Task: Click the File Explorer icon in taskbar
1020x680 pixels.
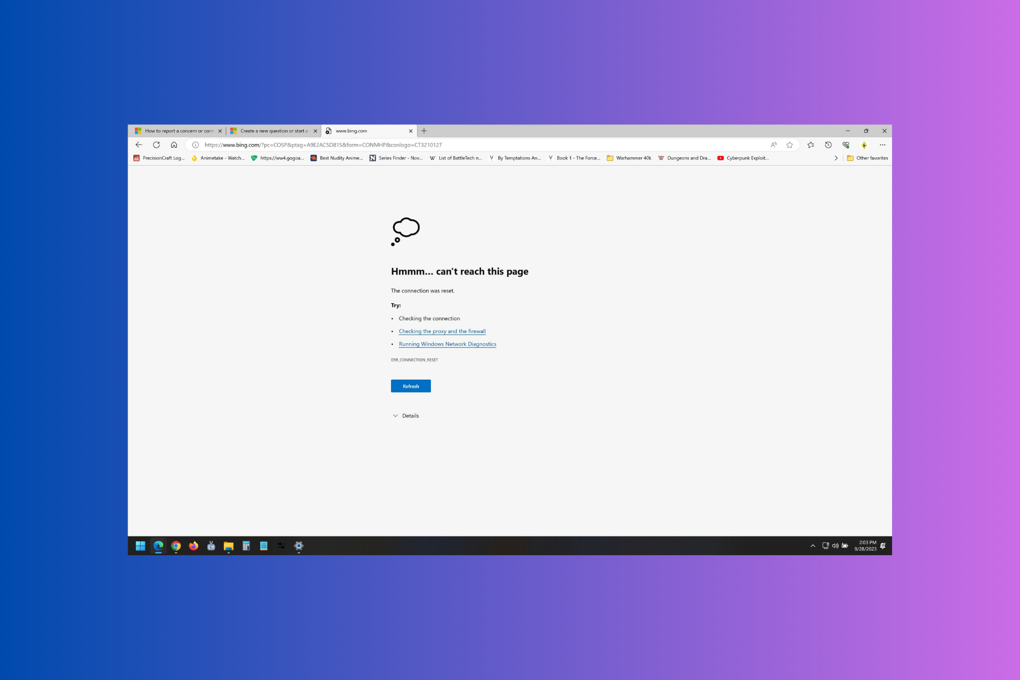Action: click(x=228, y=545)
